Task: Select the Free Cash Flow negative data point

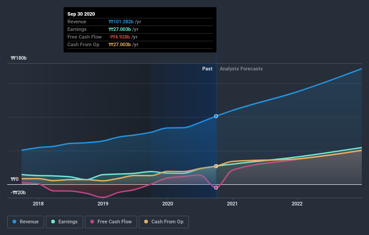Action: tap(216, 188)
